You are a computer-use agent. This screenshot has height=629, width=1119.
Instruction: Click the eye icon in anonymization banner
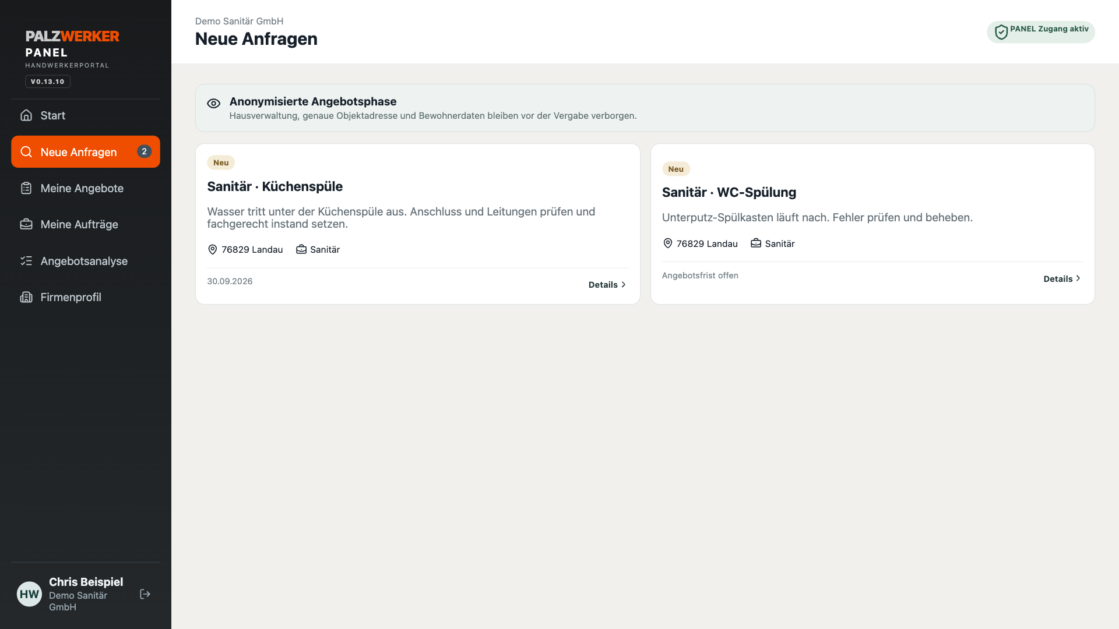213,103
